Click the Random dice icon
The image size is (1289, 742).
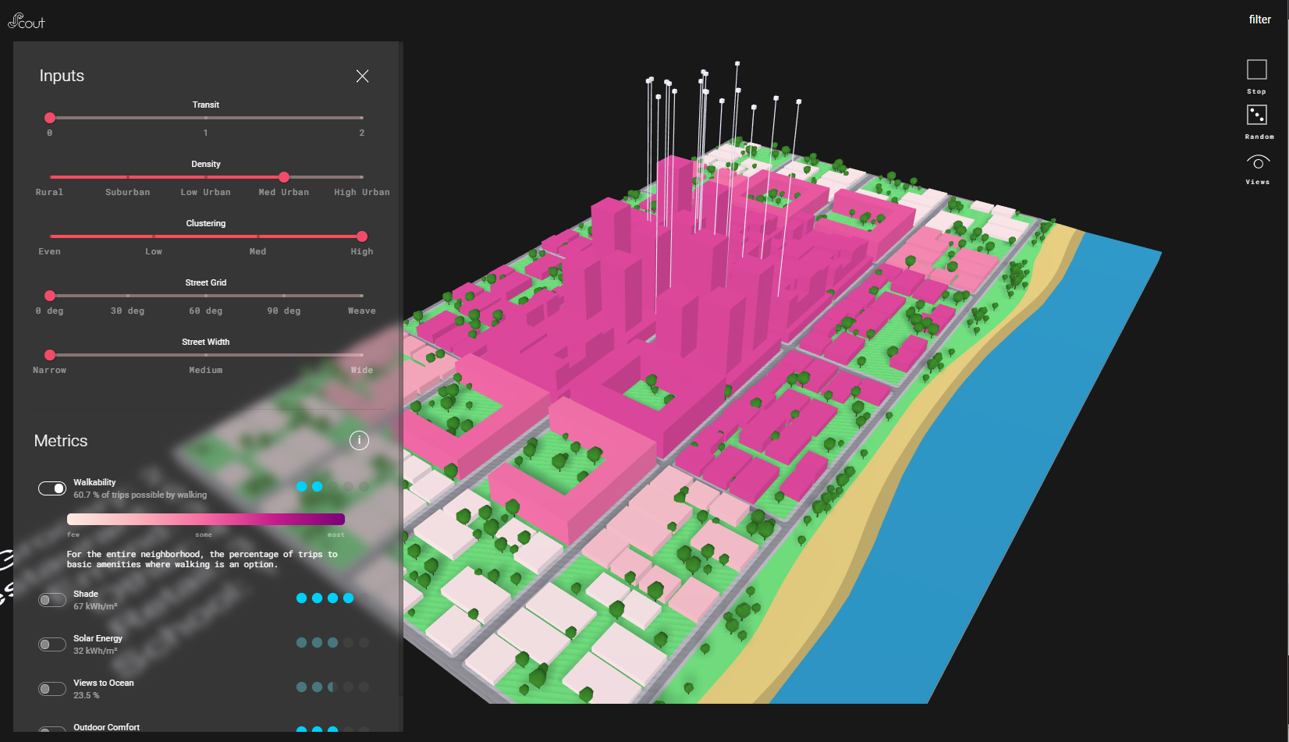[x=1256, y=115]
